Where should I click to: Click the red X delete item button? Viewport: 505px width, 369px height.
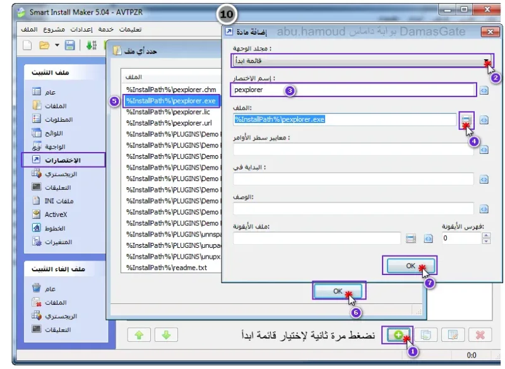pyautogui.click(x=480, y=335)
